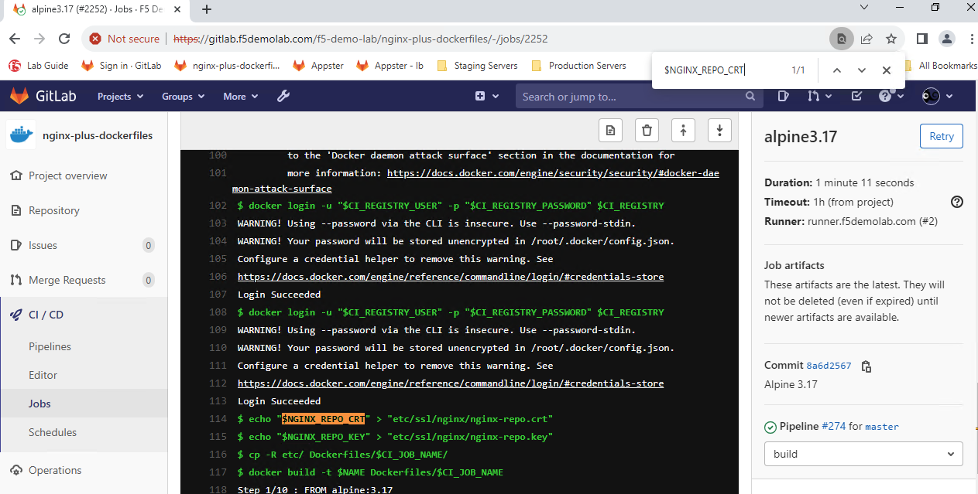The image size is (978, 494).
Task: Open Staging Servers bookmark folder
Action: [478, 66]
